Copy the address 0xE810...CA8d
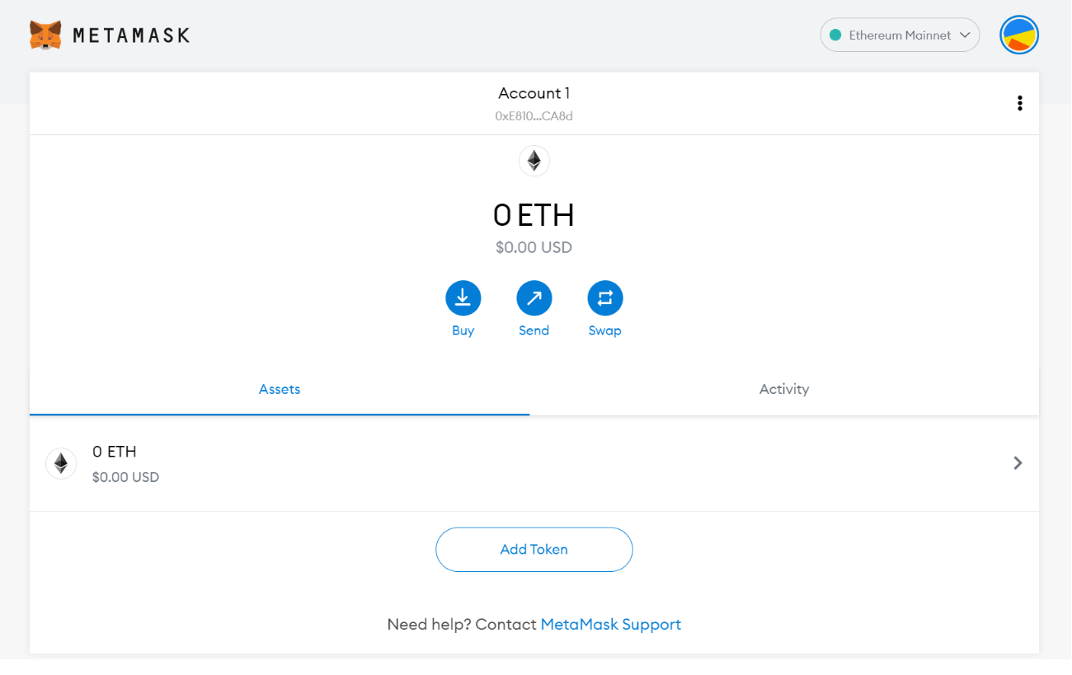 (x=534, y=116)
